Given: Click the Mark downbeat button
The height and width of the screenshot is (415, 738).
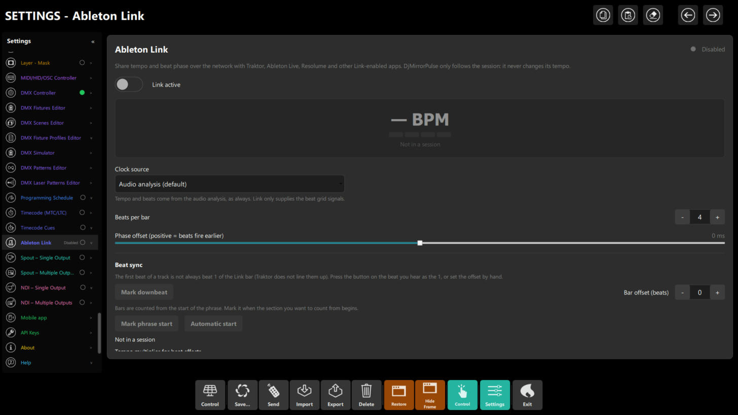Looking at the screenshot, I should (144, 292).
